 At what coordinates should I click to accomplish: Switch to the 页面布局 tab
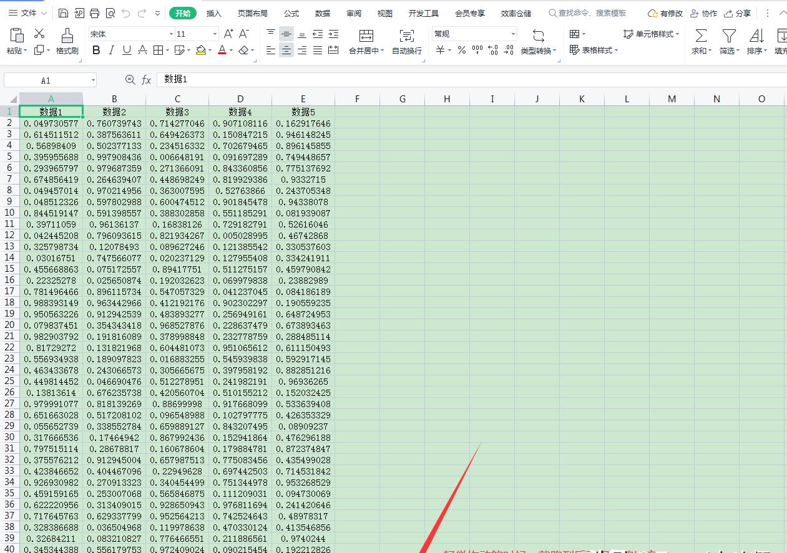tap(253, 13)
